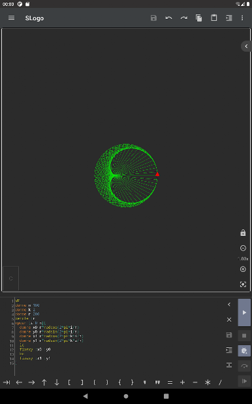
Task: Copy code using the copy icon
Action: coord(198,18)
